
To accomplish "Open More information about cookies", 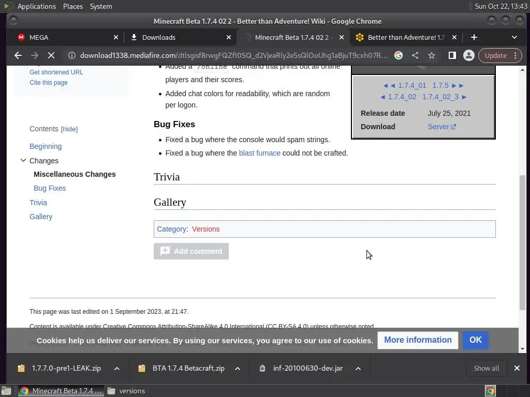I will 418,340.
